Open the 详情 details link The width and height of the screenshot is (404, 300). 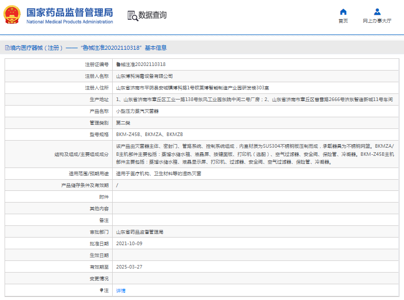(x=121, y=290)
